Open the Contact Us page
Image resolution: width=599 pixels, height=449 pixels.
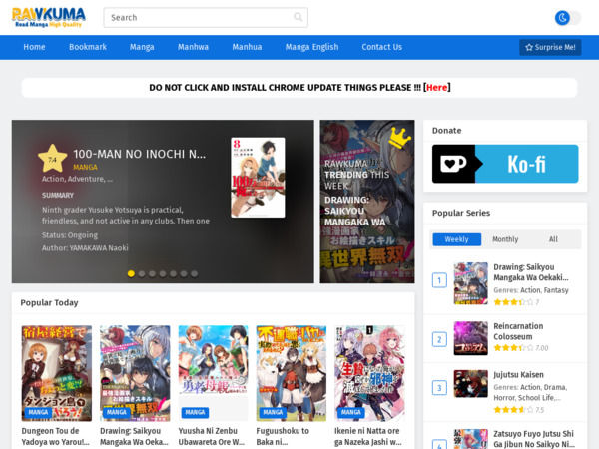coord(382,47)
